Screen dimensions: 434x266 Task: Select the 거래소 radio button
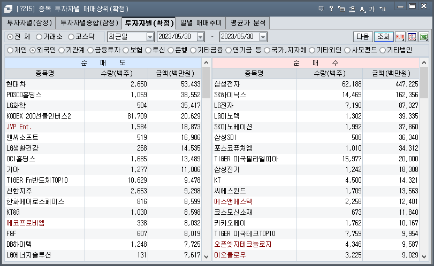(39, 37)
